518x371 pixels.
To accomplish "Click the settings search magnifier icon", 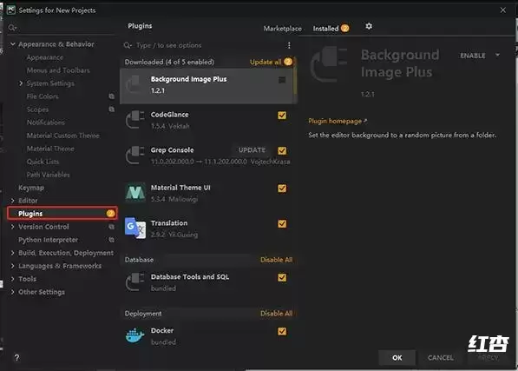I will [x=12, y=28].
